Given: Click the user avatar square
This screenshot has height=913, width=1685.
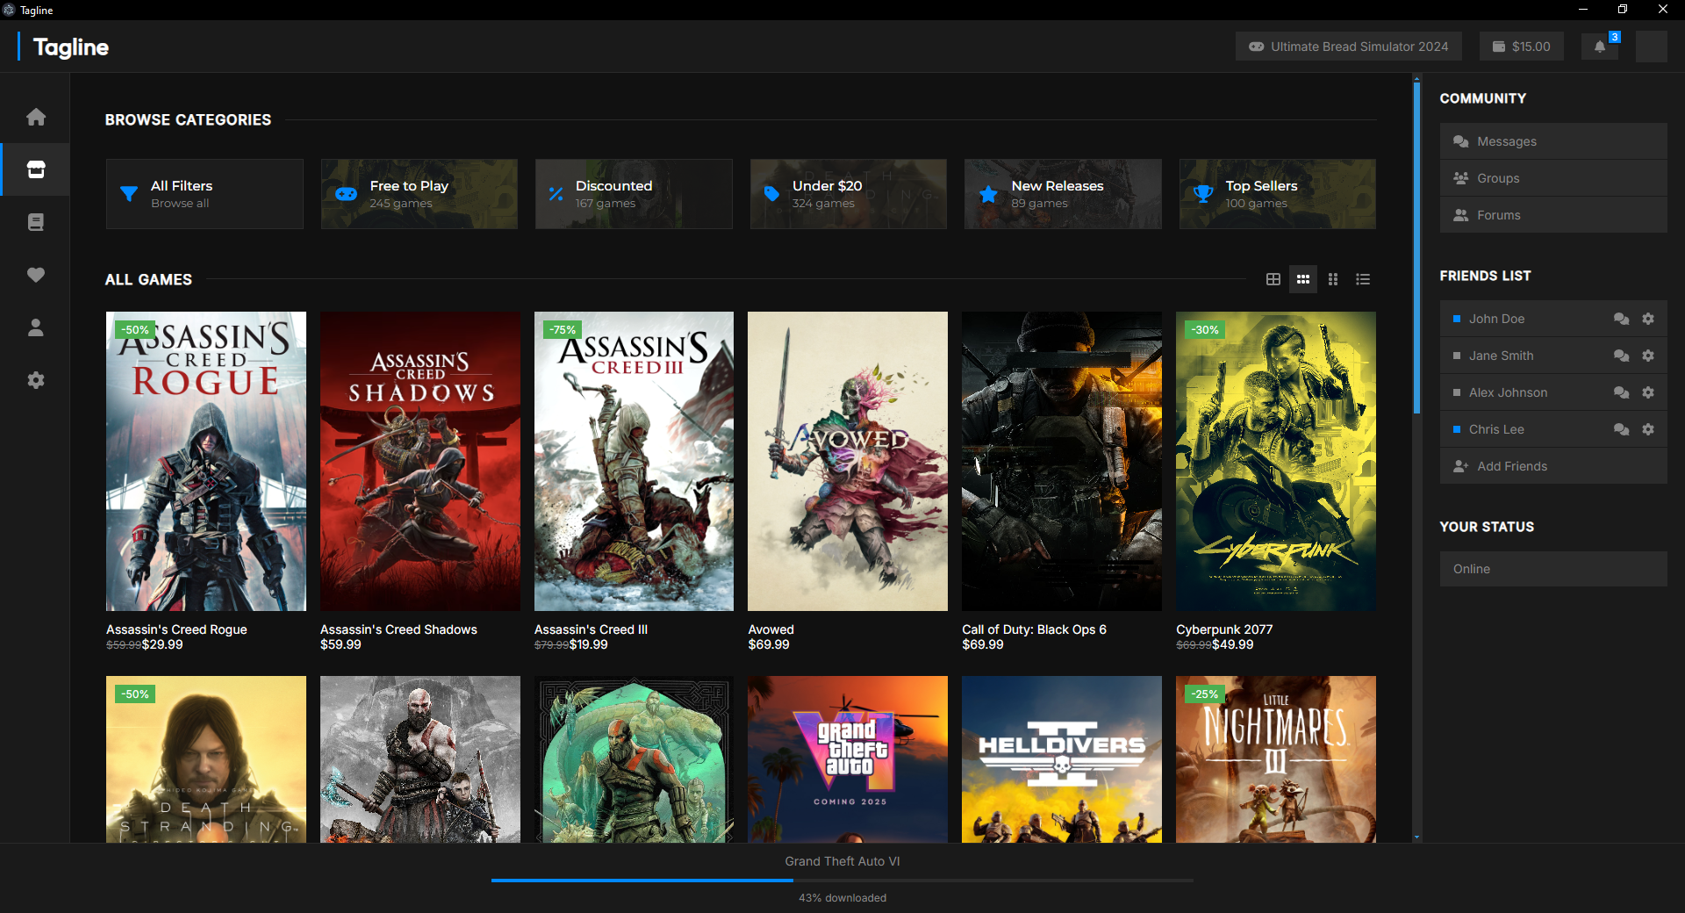Looking at the screenshot, I should 1651,47.
